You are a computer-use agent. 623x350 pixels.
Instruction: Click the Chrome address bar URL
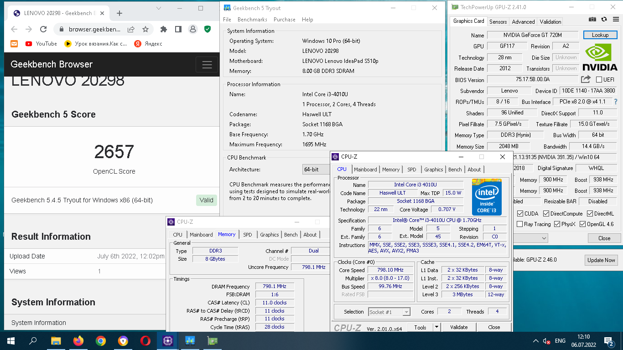point(94,29)
